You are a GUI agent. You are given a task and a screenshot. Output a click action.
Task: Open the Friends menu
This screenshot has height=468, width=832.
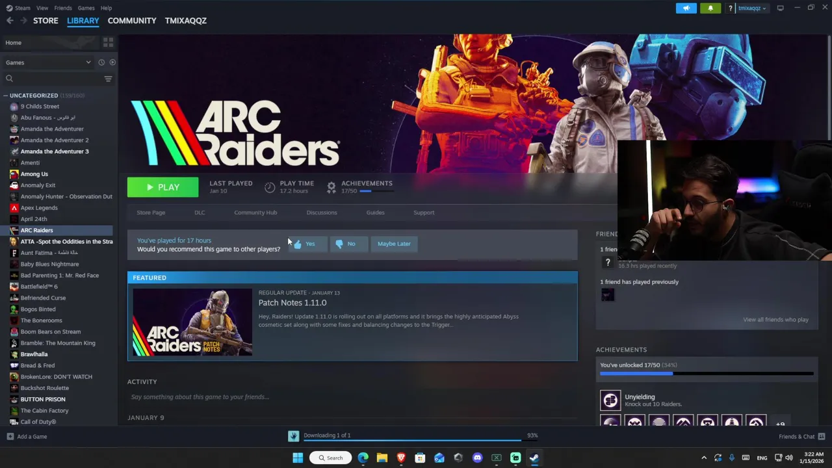63,8
